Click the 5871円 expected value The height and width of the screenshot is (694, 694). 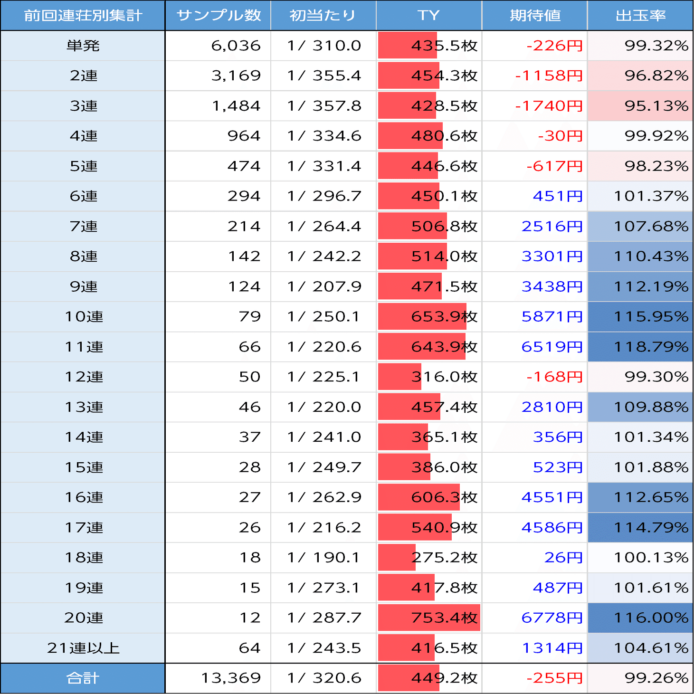point(535,317)
